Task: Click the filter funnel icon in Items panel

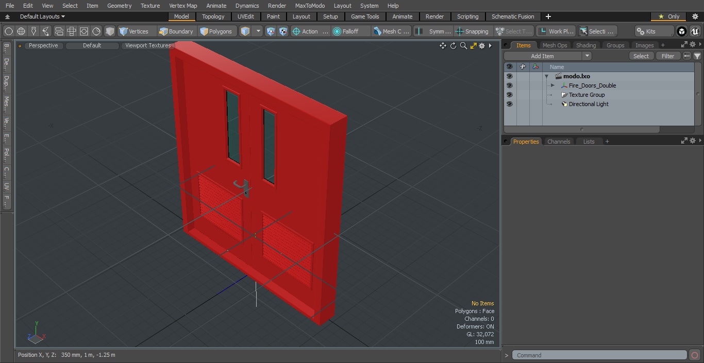Action: (x=697, y=56)
